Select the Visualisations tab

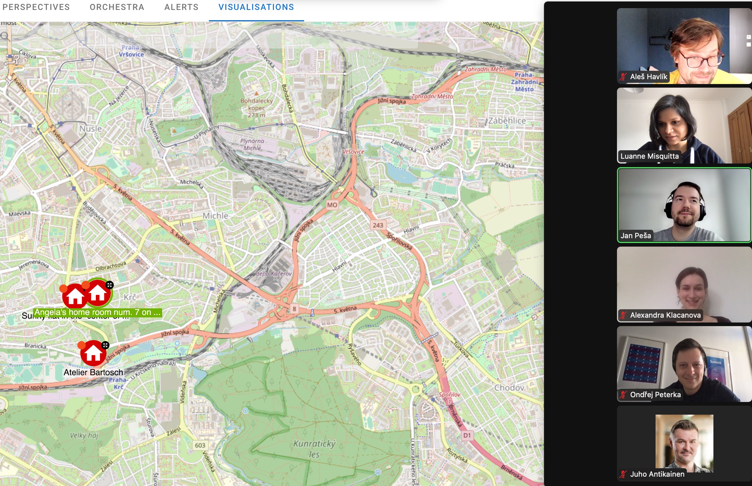[256, 7]
